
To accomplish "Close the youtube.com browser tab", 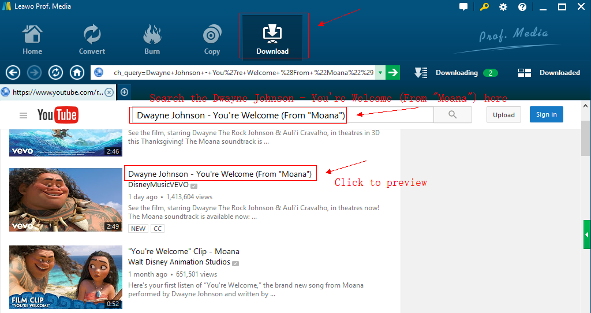I will coord(109,92).
